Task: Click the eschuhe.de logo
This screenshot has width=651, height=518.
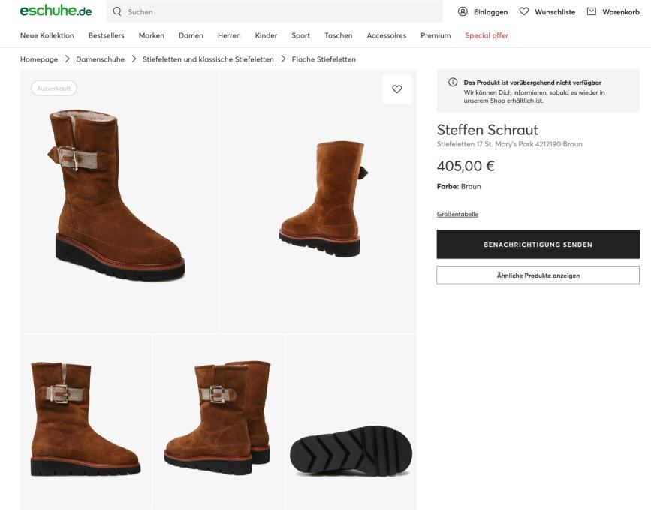Action: [56, 11]
